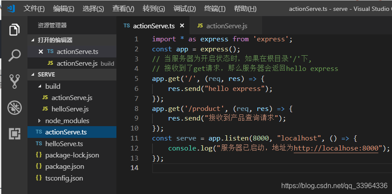Collapse the build folder arrow
The image size is (392, 194).
40,86
